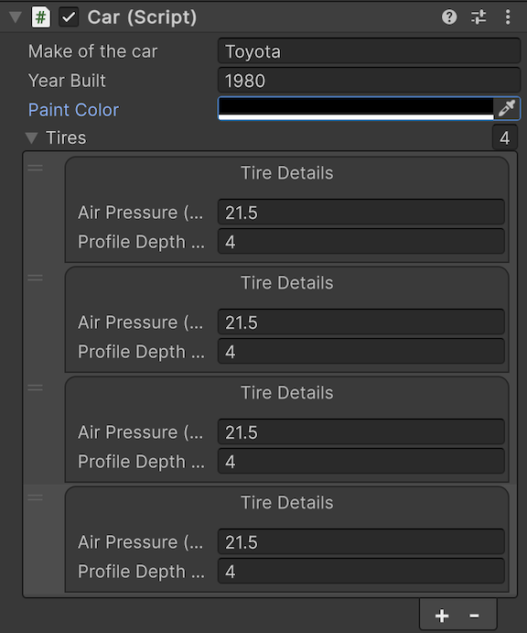Edit the Year Built field

[369, 81]
